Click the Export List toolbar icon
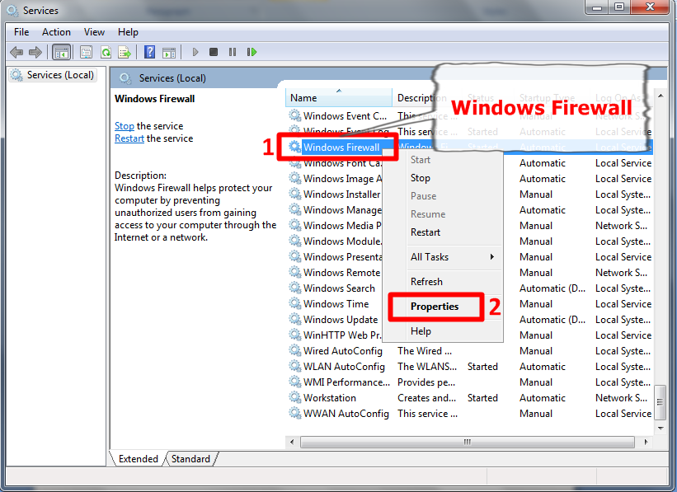This screenshot has width=677, height=492. pyautogui.click(x=125, y=52)
